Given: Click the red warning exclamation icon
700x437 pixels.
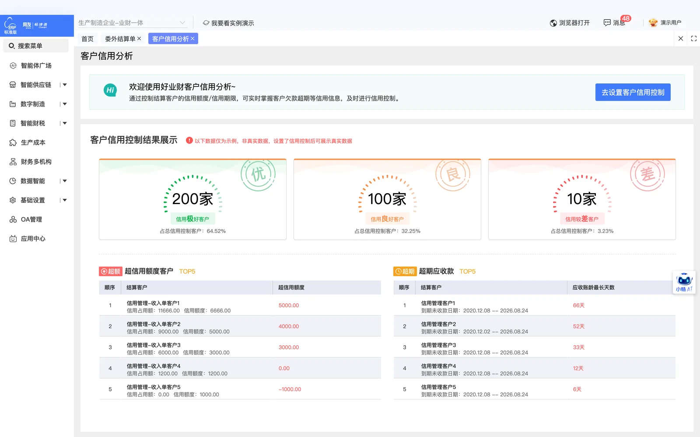Looking at the screenshot, I should coord(189,140).
